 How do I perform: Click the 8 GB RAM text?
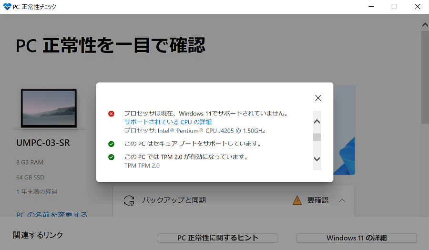click(30, 162)
